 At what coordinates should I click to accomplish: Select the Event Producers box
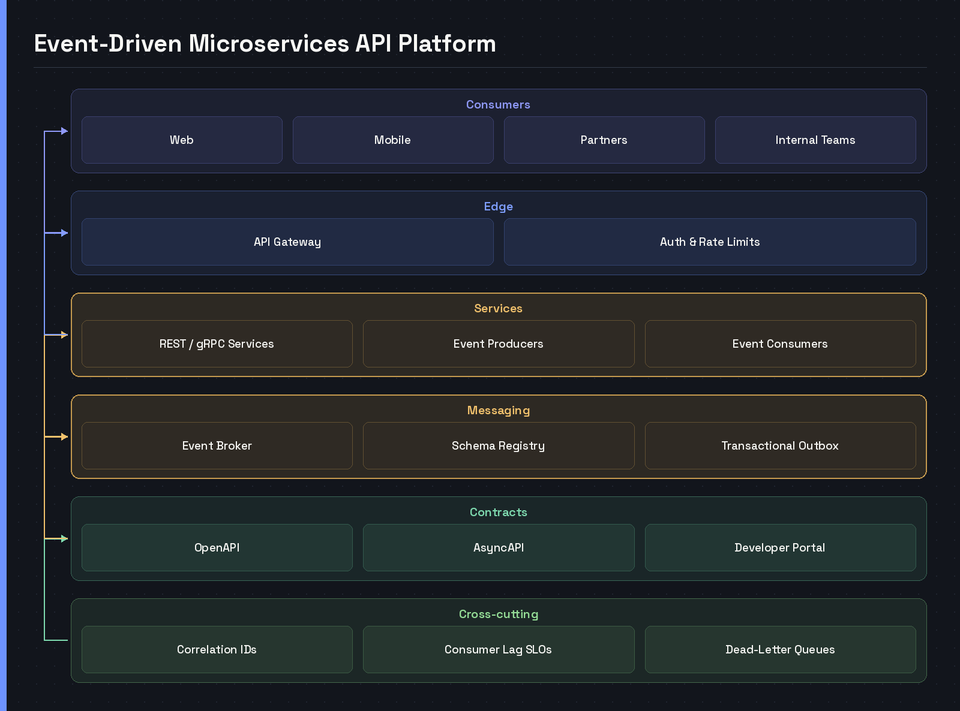point(499,344)
